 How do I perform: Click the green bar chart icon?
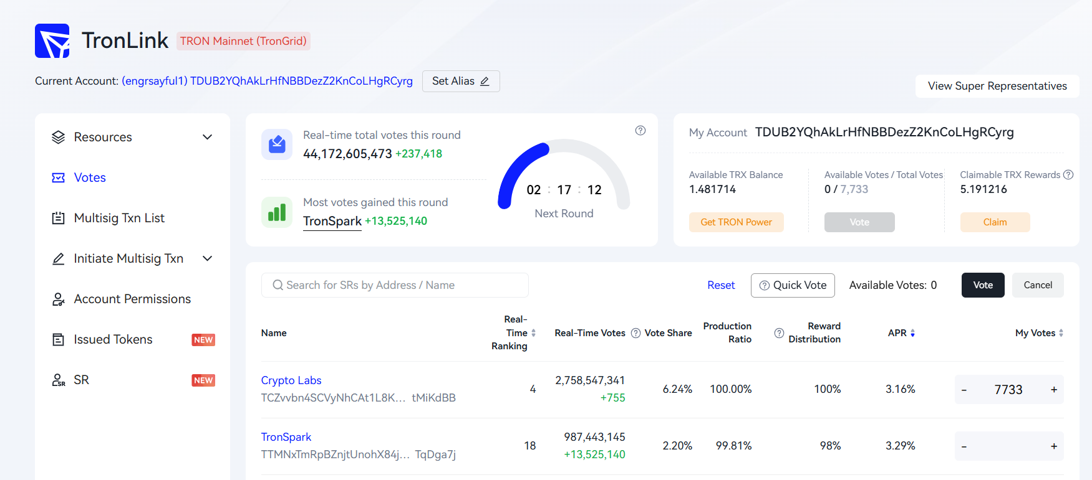tap(277, 212)
